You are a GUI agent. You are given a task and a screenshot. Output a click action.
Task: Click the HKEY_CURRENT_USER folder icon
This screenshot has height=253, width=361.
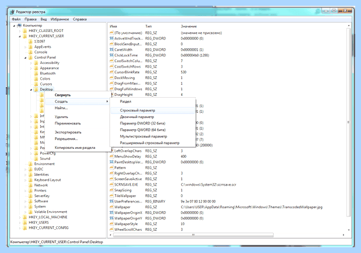coord(25,36)
